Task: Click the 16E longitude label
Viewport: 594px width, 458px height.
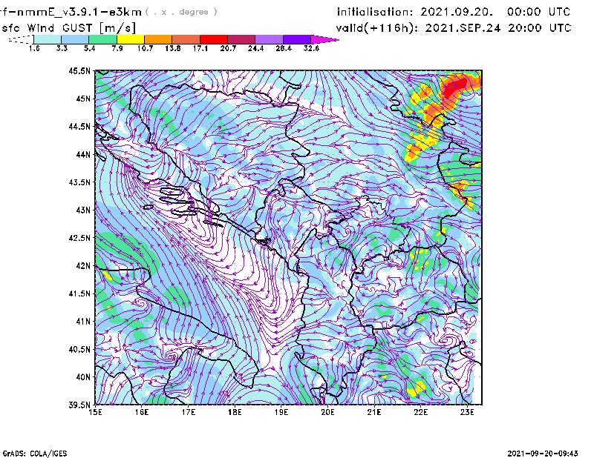Action: point(142,412)
